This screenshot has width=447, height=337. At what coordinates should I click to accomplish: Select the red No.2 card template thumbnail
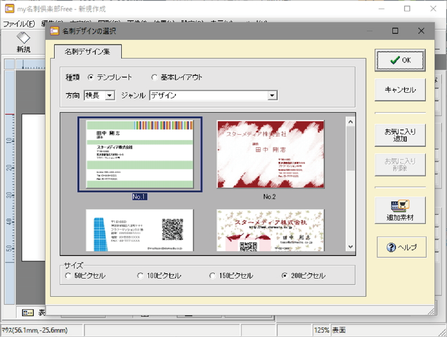click(270, 154)
